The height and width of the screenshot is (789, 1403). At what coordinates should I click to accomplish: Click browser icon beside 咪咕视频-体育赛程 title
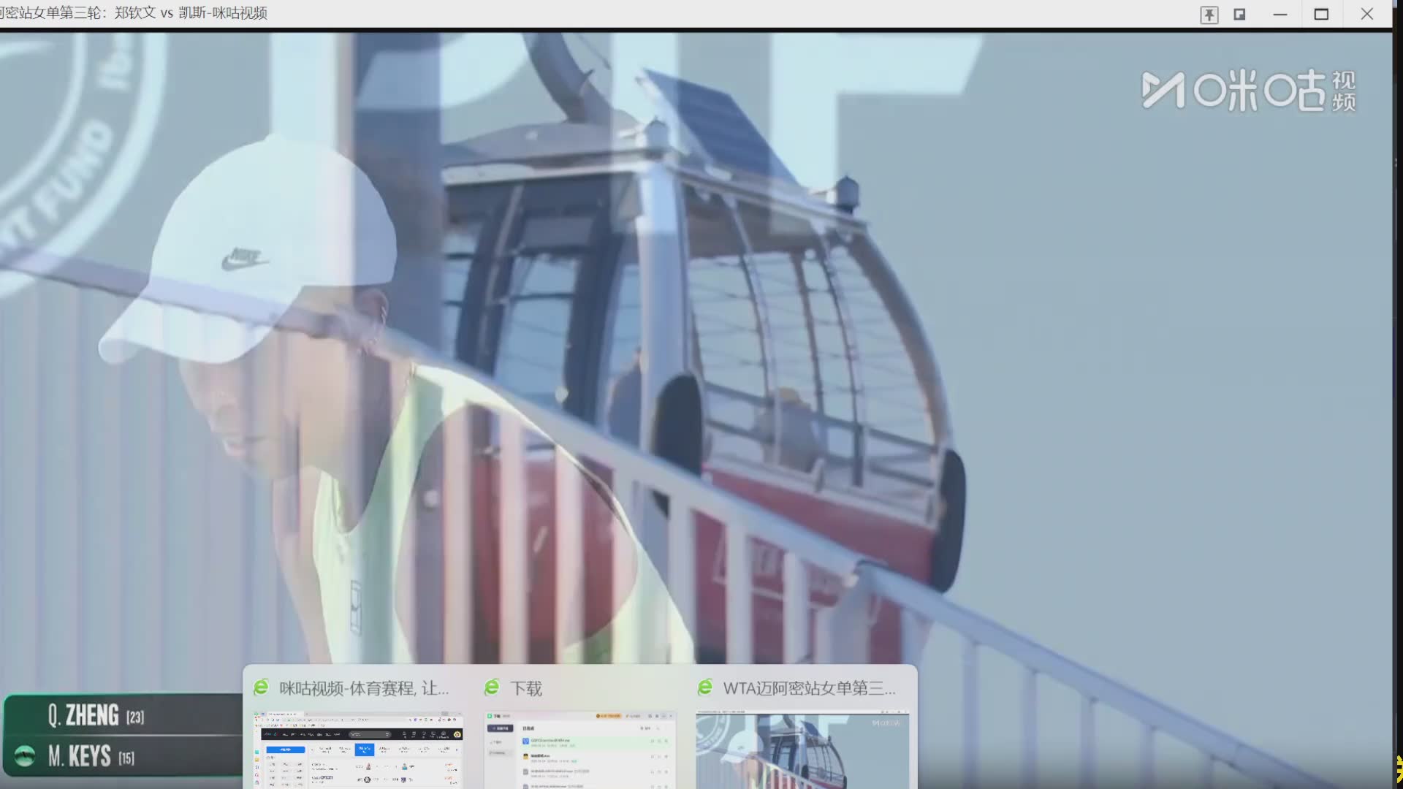pos(261,687)
